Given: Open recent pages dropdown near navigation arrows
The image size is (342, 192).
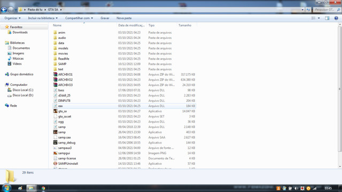Looking at the screenshot, I should click(15, 10).
